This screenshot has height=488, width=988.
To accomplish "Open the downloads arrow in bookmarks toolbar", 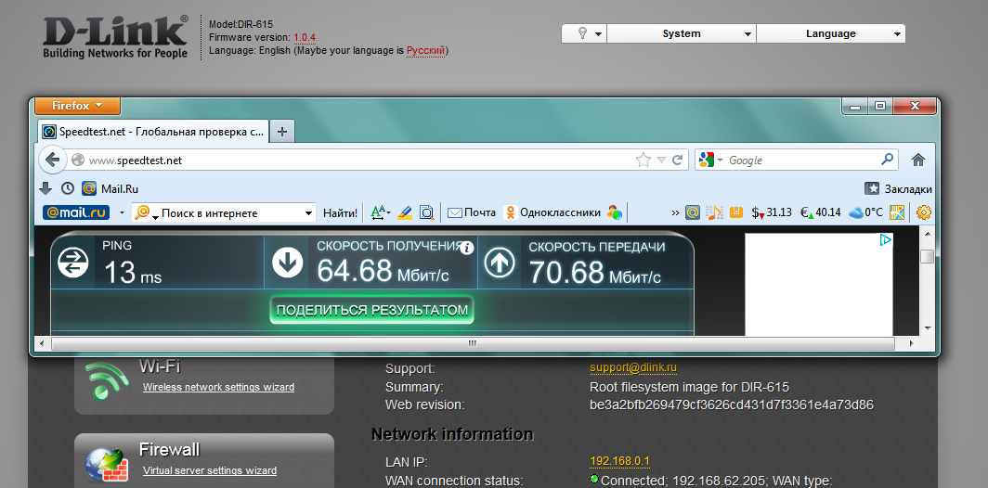I will (x=45, y=188).
